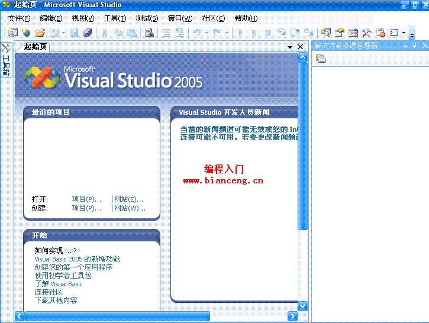Click the Undo arrow icon

pos(196,33)
